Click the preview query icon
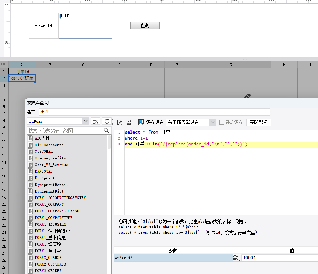 (x=120, y=122)
